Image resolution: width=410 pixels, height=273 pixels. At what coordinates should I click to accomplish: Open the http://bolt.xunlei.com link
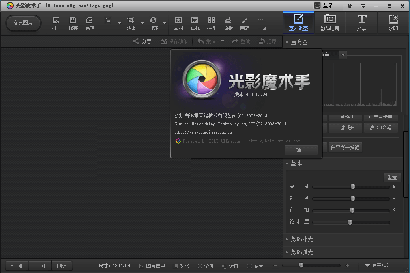tap(274, 141)
